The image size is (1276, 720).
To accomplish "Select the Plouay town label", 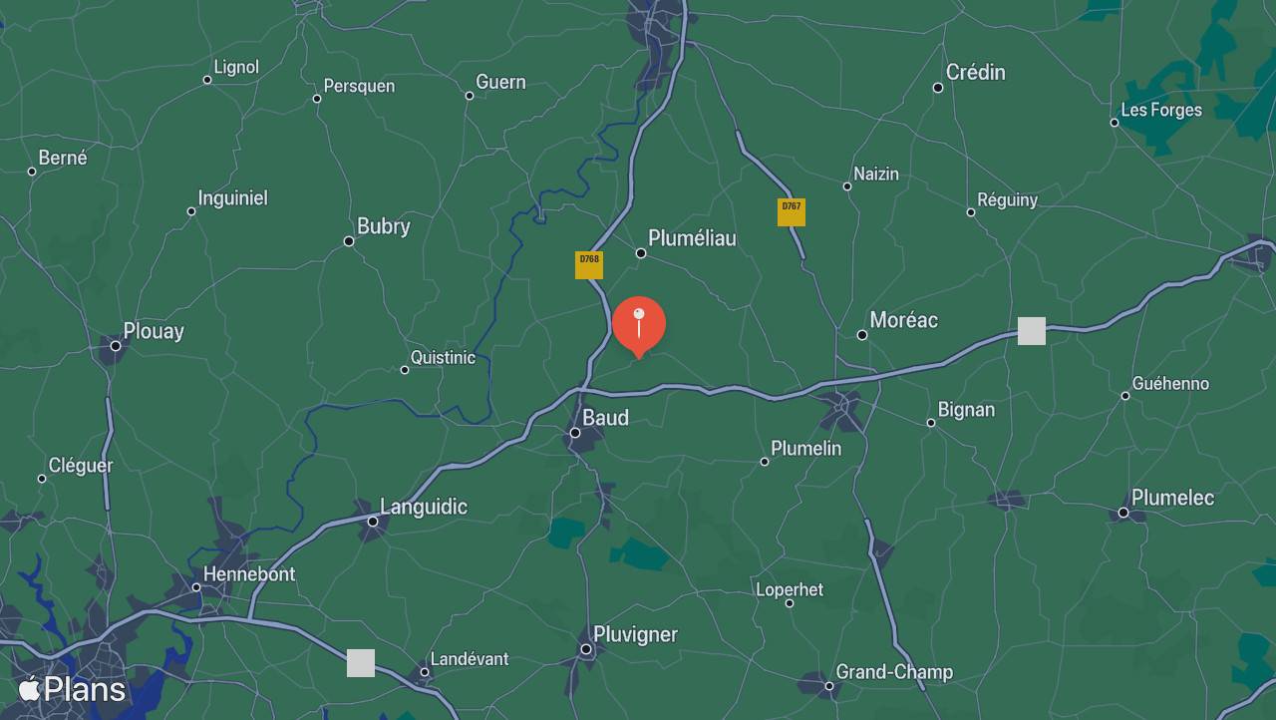I will [x=154, y=331].
